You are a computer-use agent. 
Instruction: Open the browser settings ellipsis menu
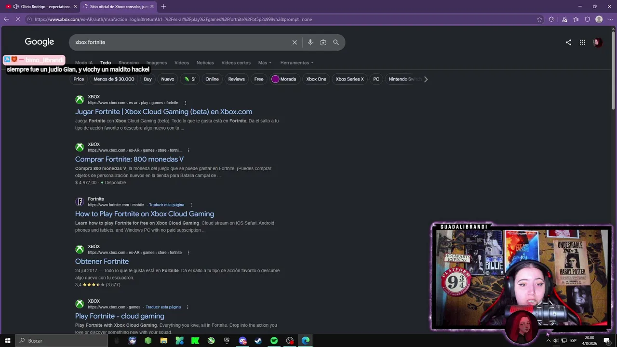(x=610, y=19)
